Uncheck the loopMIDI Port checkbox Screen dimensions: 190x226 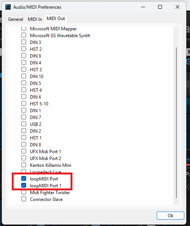pos(24,179)
